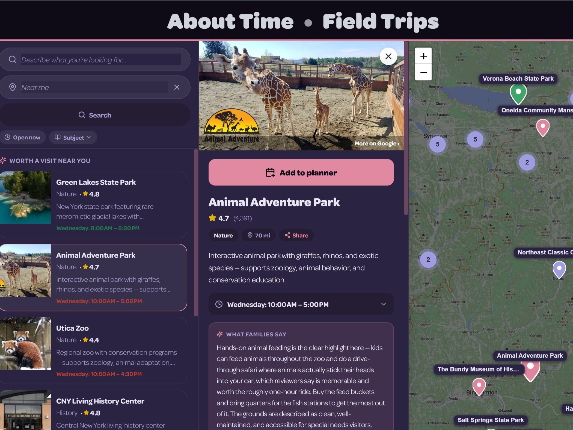Click Green Lakes hours Wednesday 8:00 AM – 8:00 PM

tap(98, 228)
